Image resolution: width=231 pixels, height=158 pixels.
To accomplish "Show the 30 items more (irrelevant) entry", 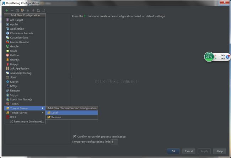I will click(27, 122).
